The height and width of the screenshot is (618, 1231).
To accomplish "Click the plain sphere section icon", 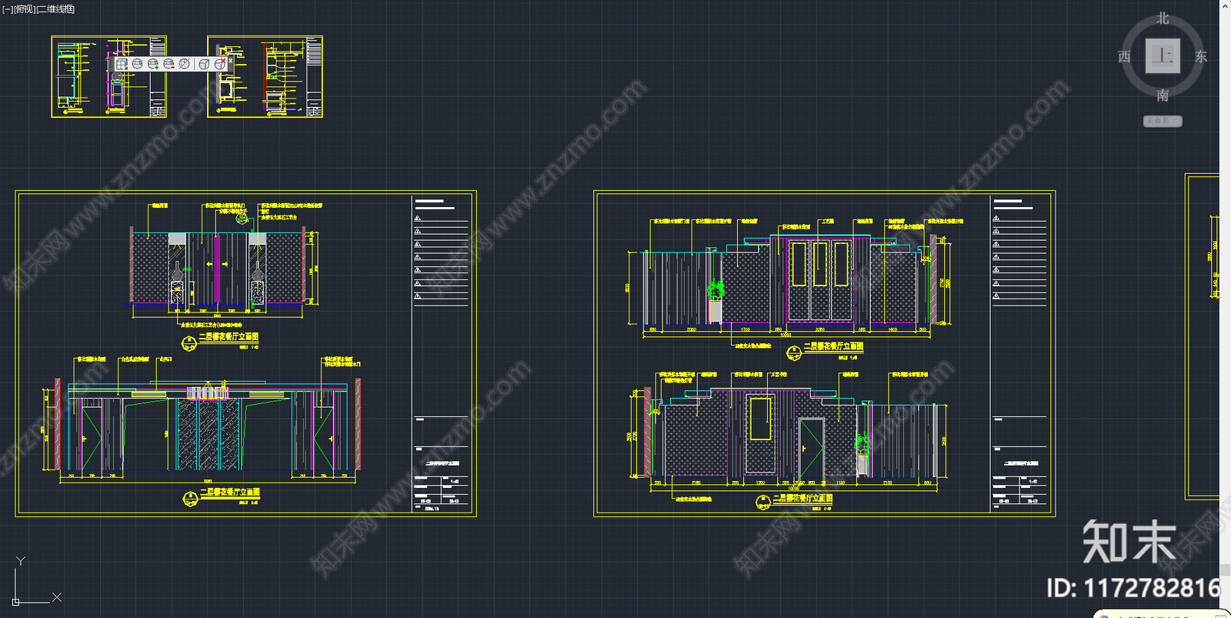I will pyautogui.click(x=137, y=64).
